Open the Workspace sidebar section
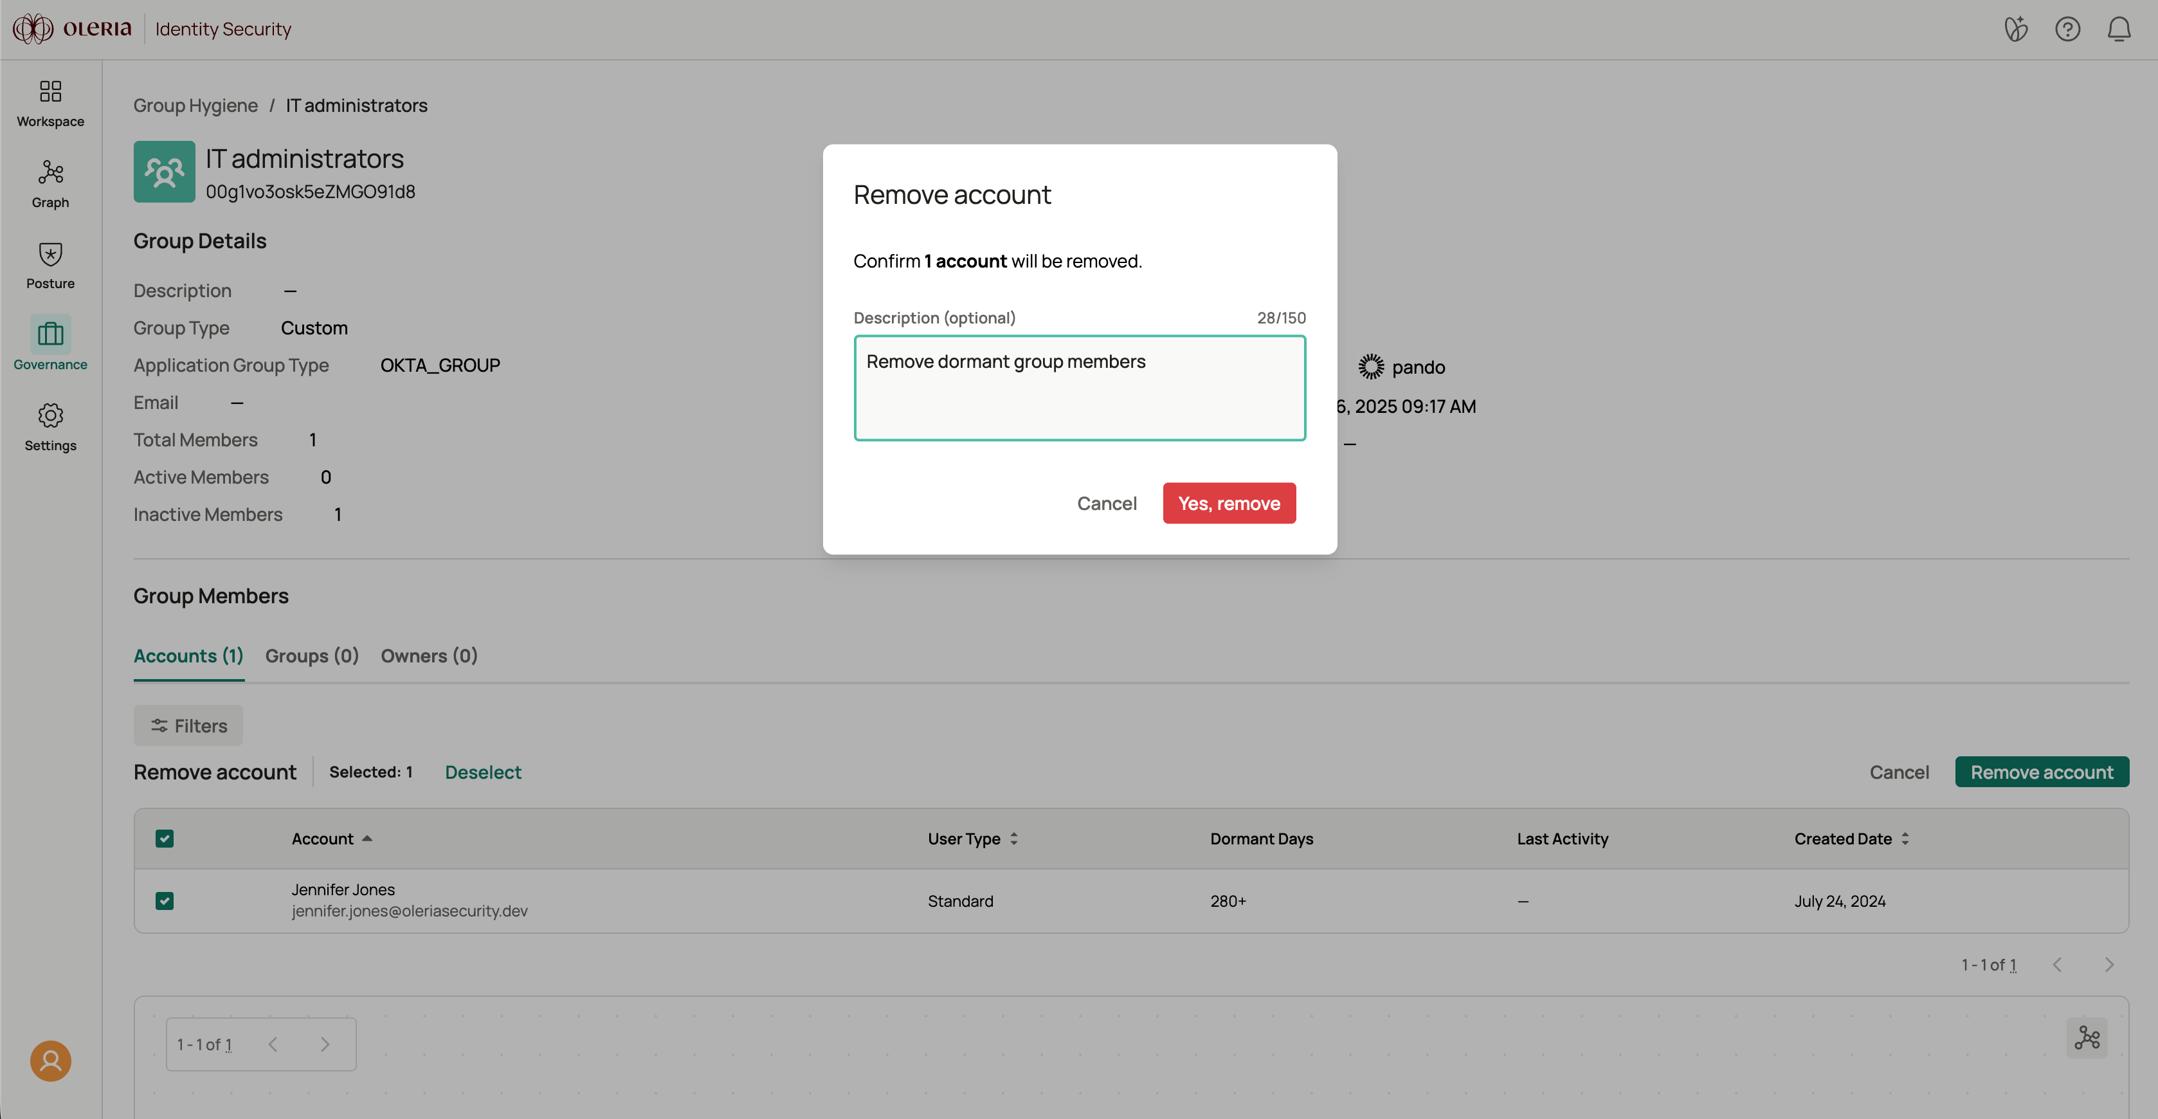Viewport: 2158px width, 1119px height. pyautogui.click(x=50, y=104)
